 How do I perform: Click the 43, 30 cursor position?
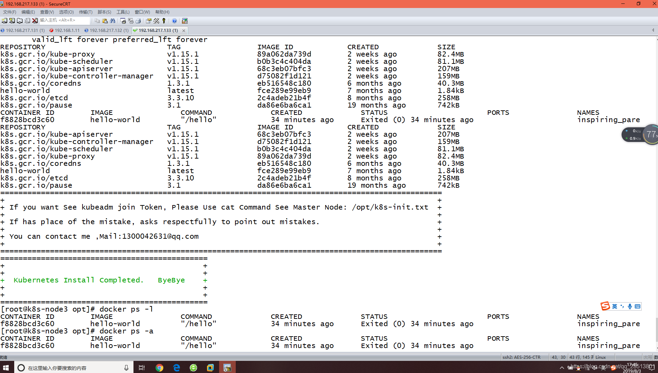point(558,357)
